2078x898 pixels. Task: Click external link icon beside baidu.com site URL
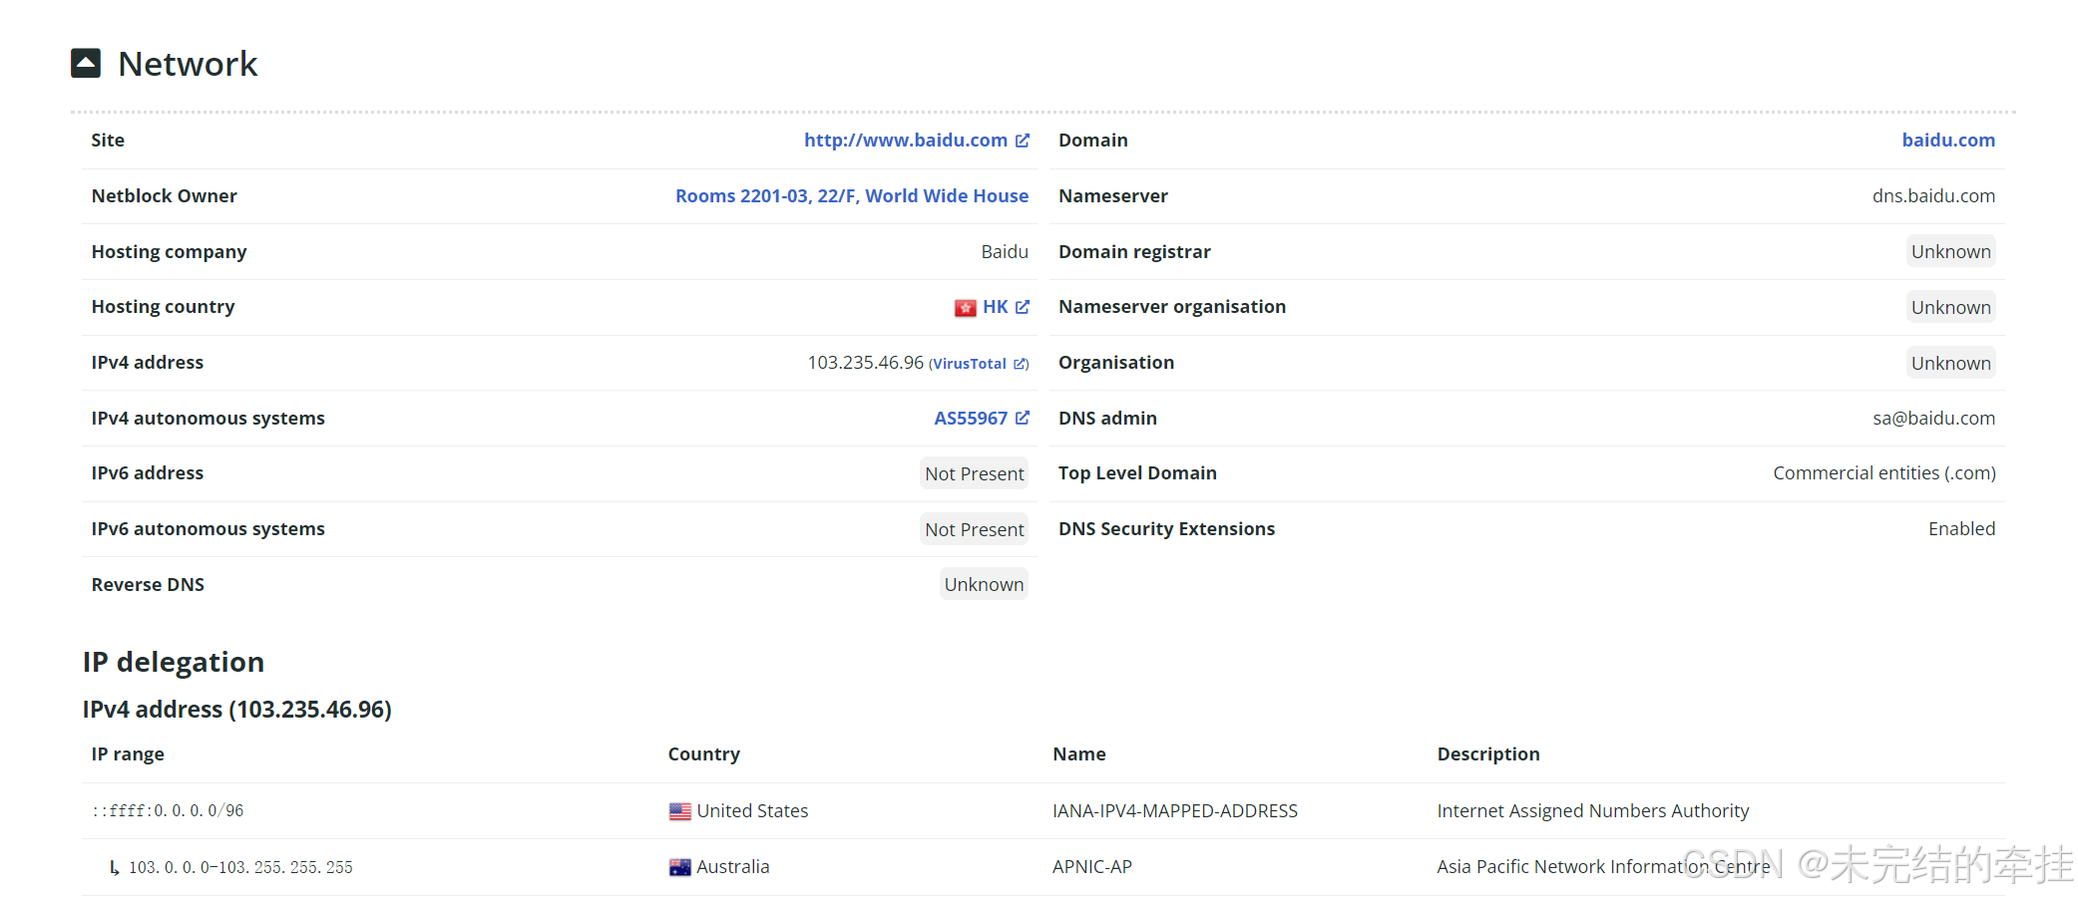1023,141
